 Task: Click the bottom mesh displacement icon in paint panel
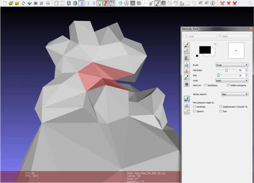[x=187, y=112]
